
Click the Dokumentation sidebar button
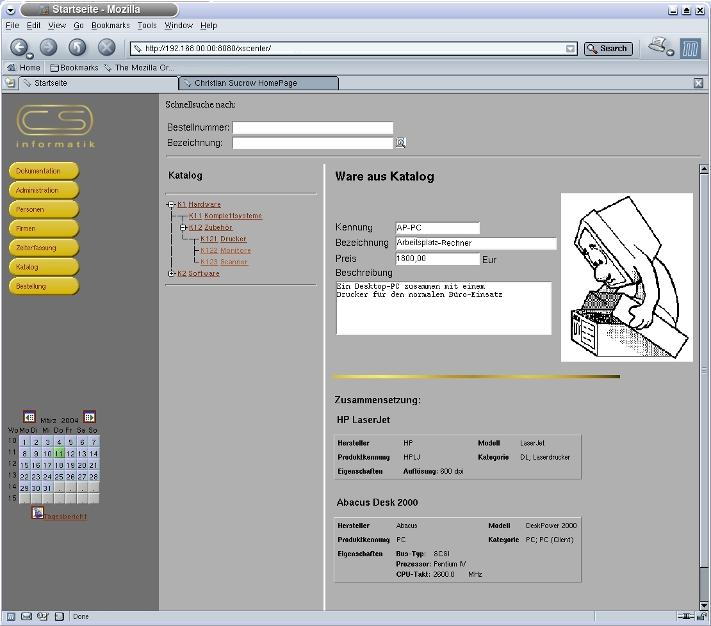[x=44, y=171]
